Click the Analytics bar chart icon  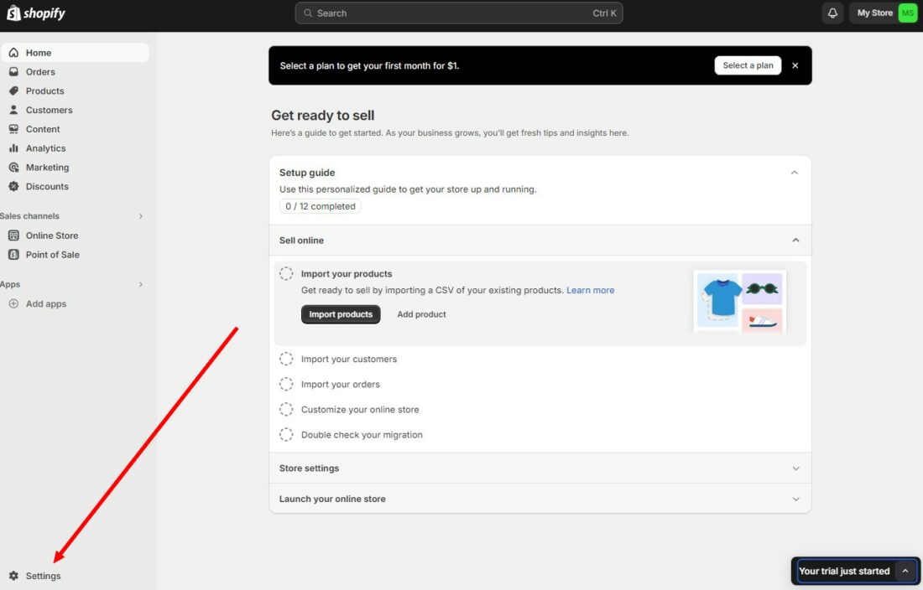(x=14, y=147)
